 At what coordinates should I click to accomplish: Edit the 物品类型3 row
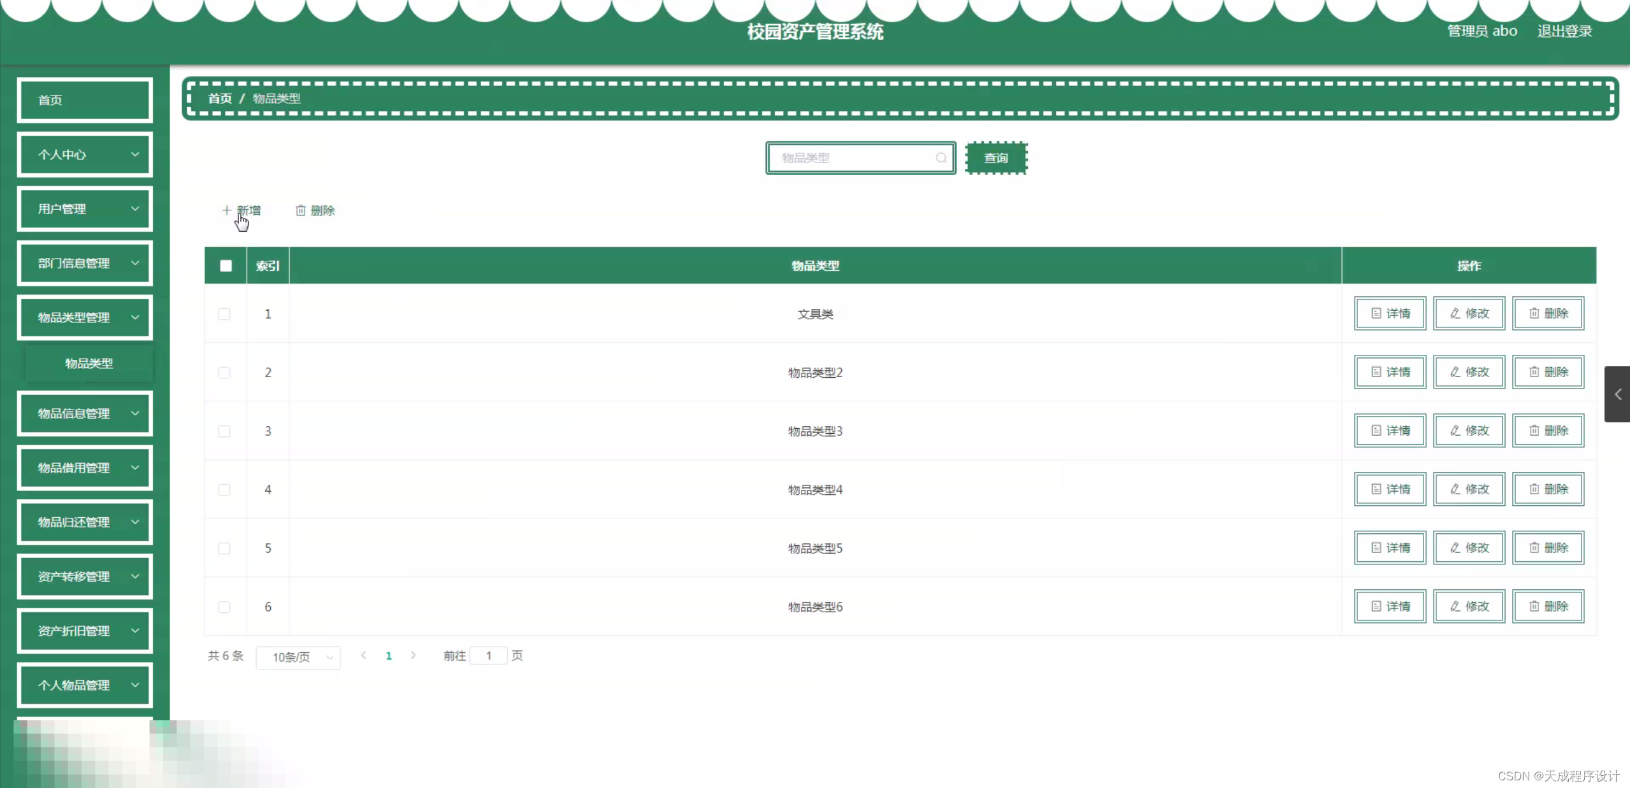click(1469, 431)
